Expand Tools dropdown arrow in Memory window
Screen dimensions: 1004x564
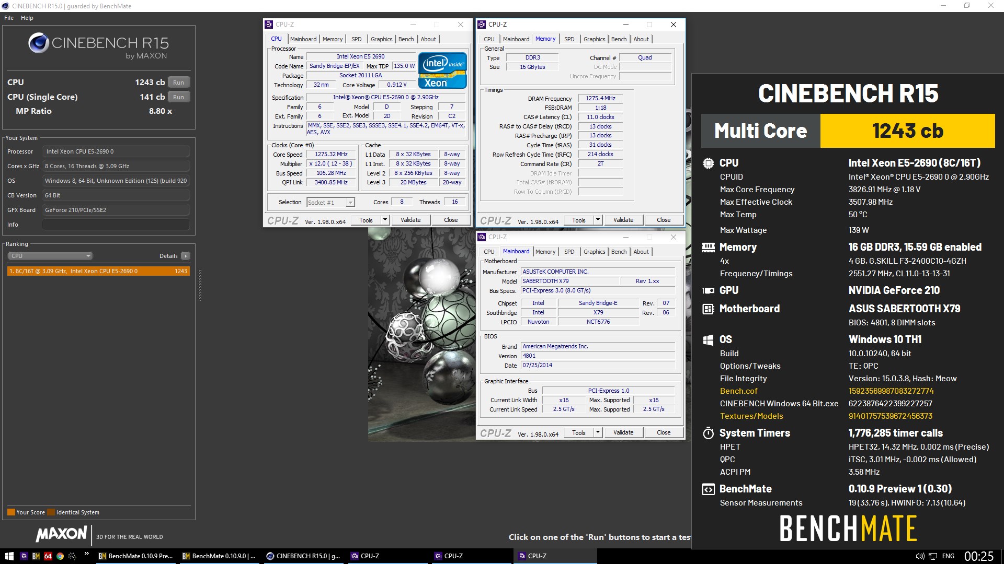point(598,220)
